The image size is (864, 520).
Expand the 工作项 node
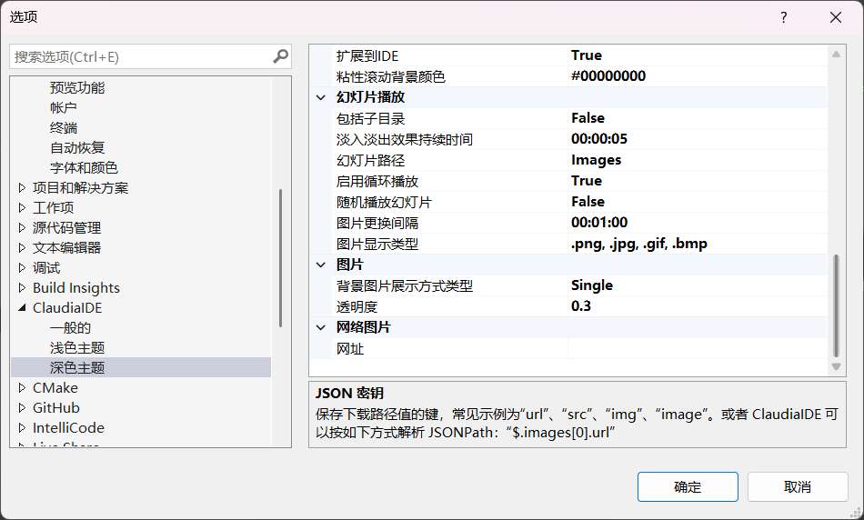[22, 207]
